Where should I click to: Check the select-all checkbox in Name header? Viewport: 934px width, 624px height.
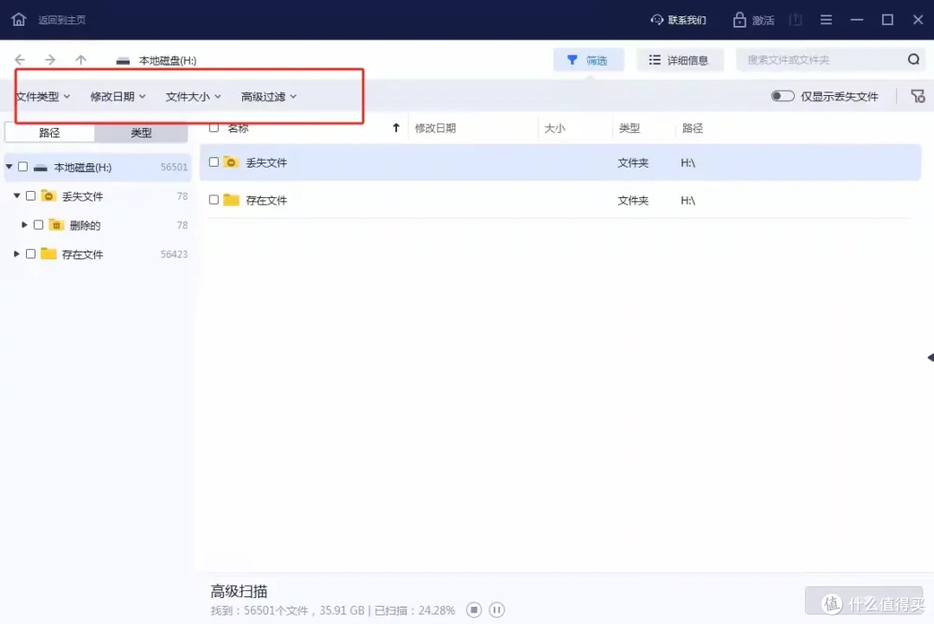(214, 127)
